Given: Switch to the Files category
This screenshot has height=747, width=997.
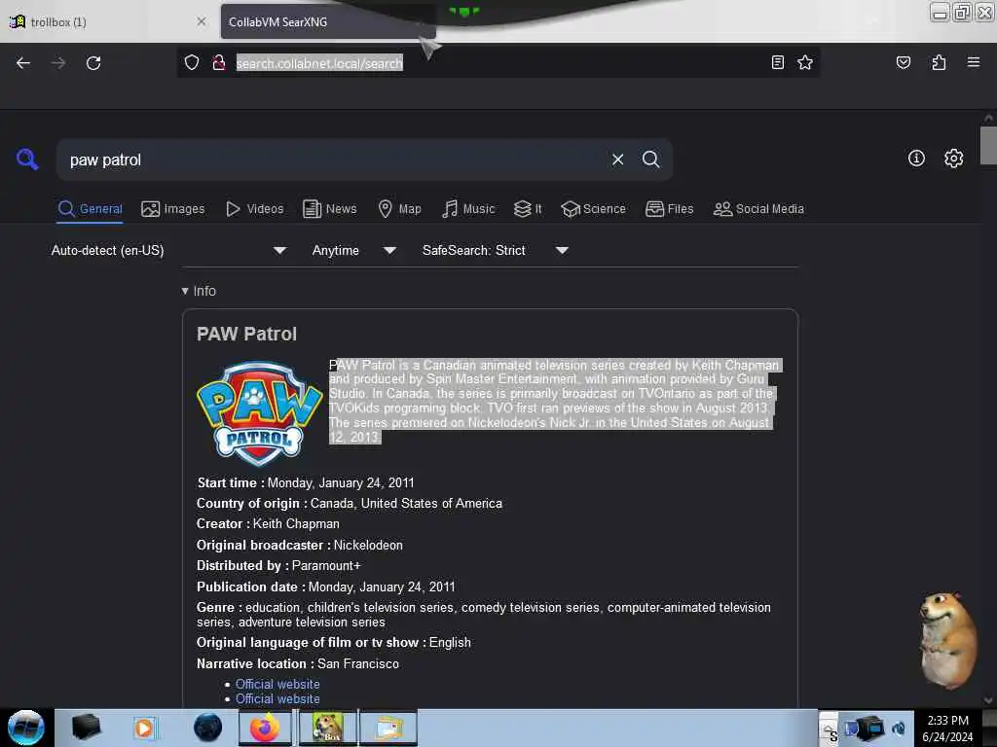Looking at the screenshot, I should point(670,209).
